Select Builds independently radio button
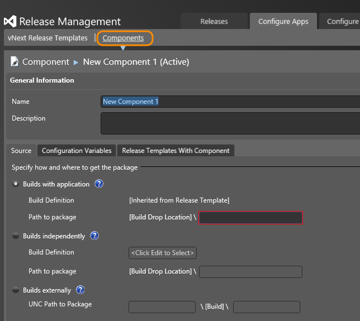This screenshot has height=321, width=360. (16, 236)
